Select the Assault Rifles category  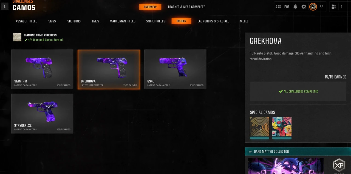pyautogui.click(x=26, y=21)
